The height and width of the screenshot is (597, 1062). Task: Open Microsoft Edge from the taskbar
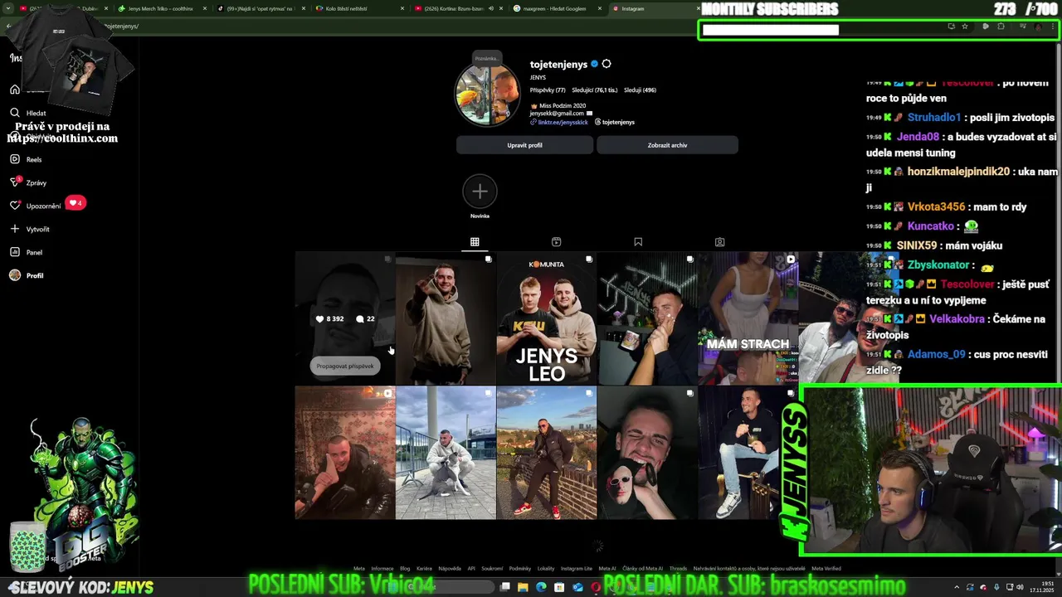pyautogui.click(x=541, y=587)
